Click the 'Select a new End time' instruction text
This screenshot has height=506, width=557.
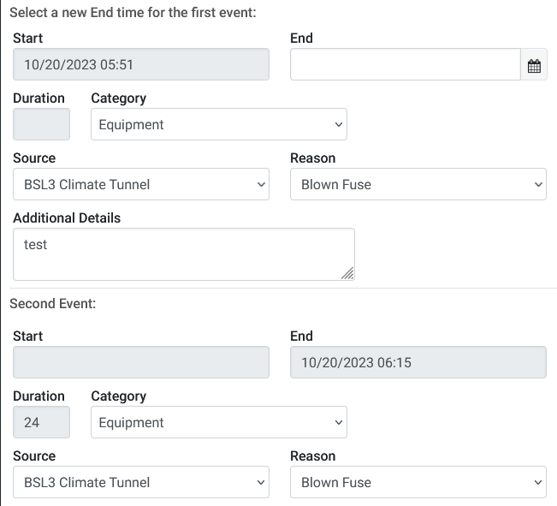(x=133, y=13)
